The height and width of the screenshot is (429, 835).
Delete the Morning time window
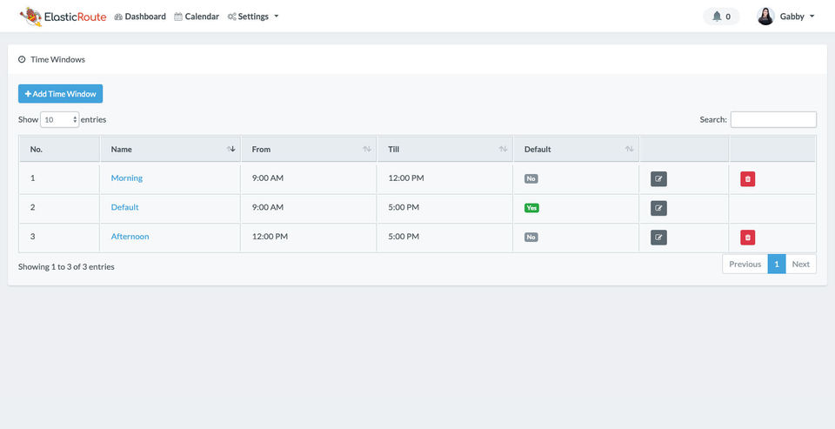[748, 179]
